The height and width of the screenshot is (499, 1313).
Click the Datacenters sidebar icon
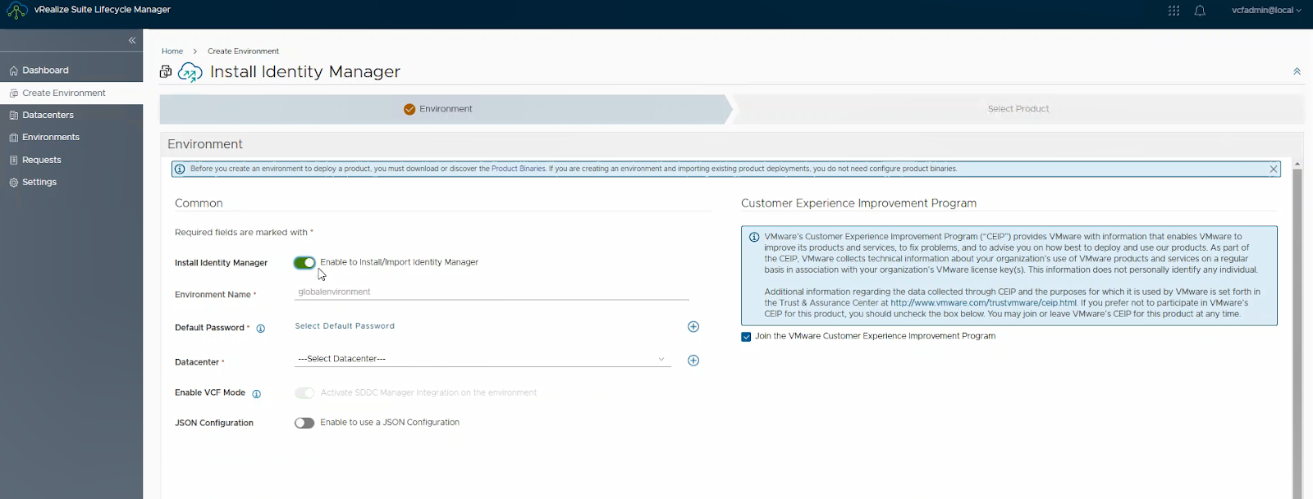tap(13, 116)
